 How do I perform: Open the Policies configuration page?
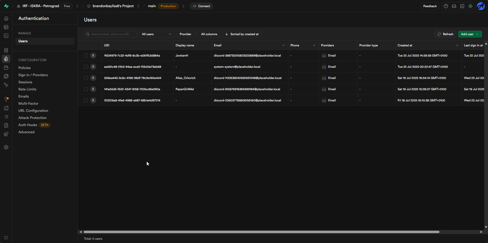[x=25, y=68]
